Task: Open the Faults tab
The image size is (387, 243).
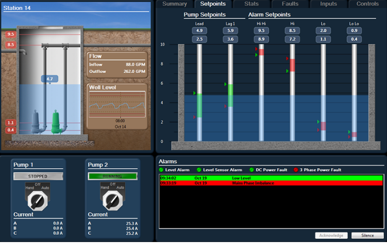Action: [x=290, y=4]
